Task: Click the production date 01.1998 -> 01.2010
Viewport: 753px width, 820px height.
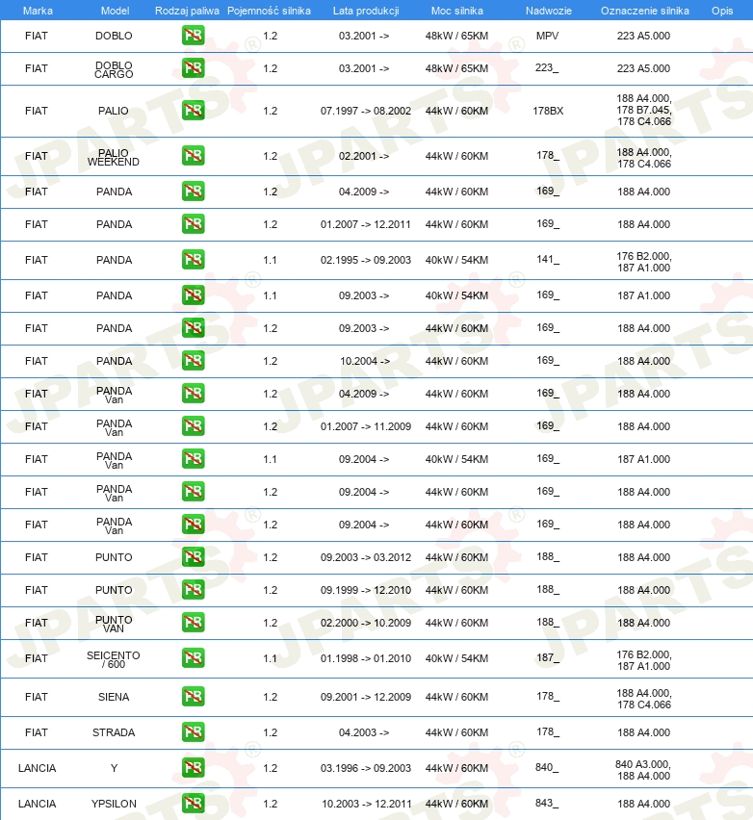Action: (x=366, y=658)
